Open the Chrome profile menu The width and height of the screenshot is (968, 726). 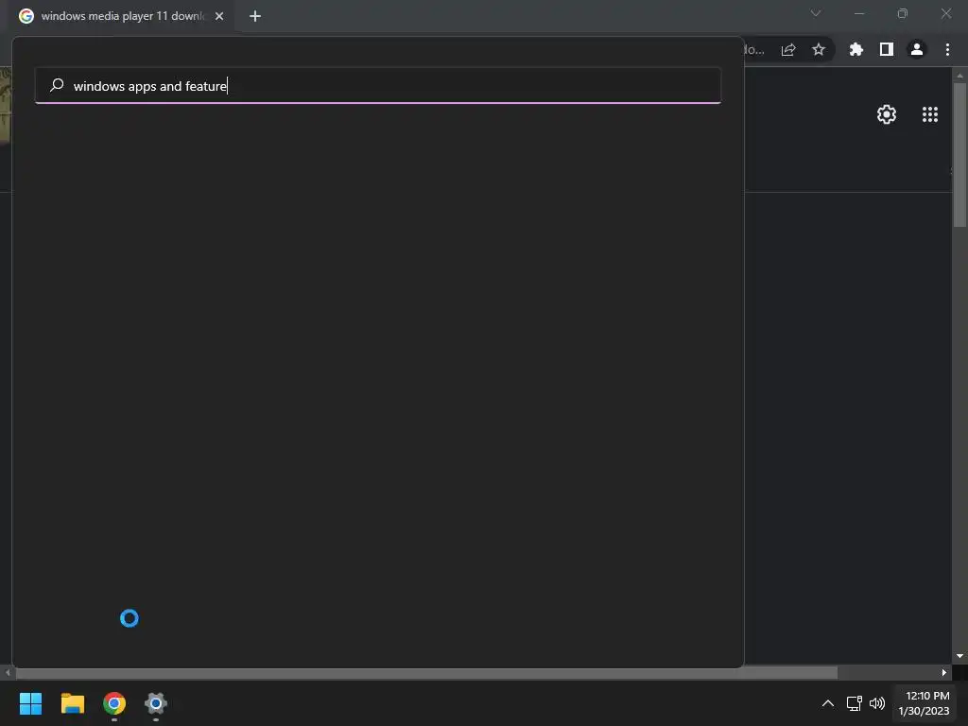(x=917, y=49)
